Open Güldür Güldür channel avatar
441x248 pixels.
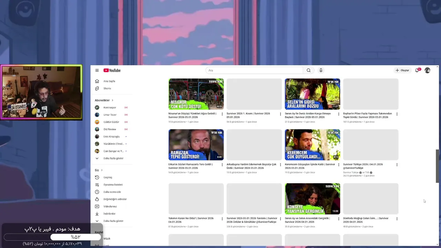97,122
